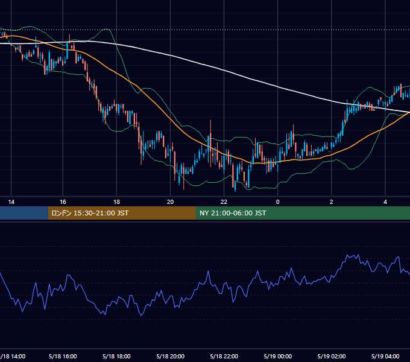Select the ロンドン 15:30-21:00 JST session bar

(122, 213)
